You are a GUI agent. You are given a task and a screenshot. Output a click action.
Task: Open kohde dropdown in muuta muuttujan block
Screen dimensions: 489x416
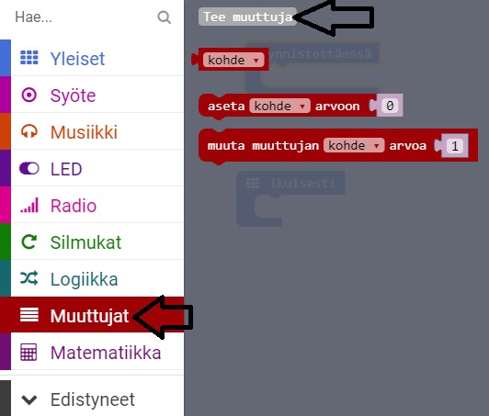(x=354, y=145)
